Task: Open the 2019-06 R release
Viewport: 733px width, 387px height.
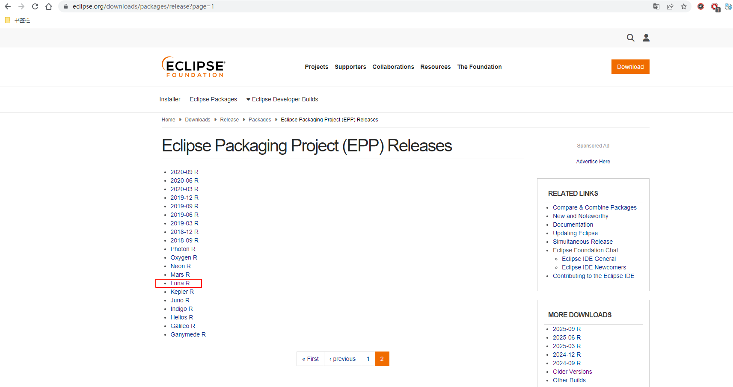Action: [x=184, y=215]
